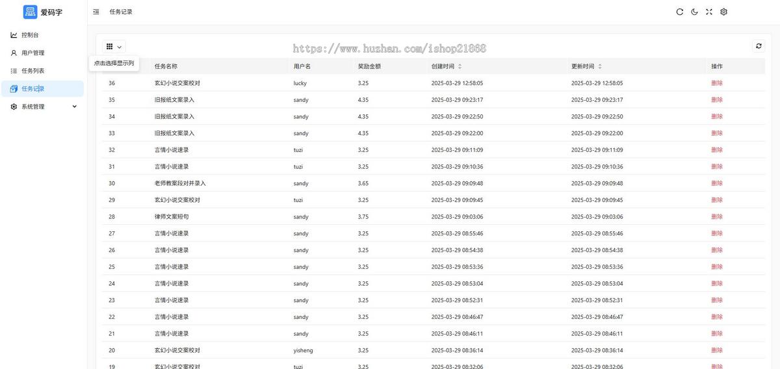Open settings via the header gear icon
Screen dimensions: 780x369
pos(723,12)
